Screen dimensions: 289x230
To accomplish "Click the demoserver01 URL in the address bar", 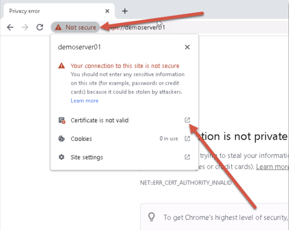I will click(135, 27).
